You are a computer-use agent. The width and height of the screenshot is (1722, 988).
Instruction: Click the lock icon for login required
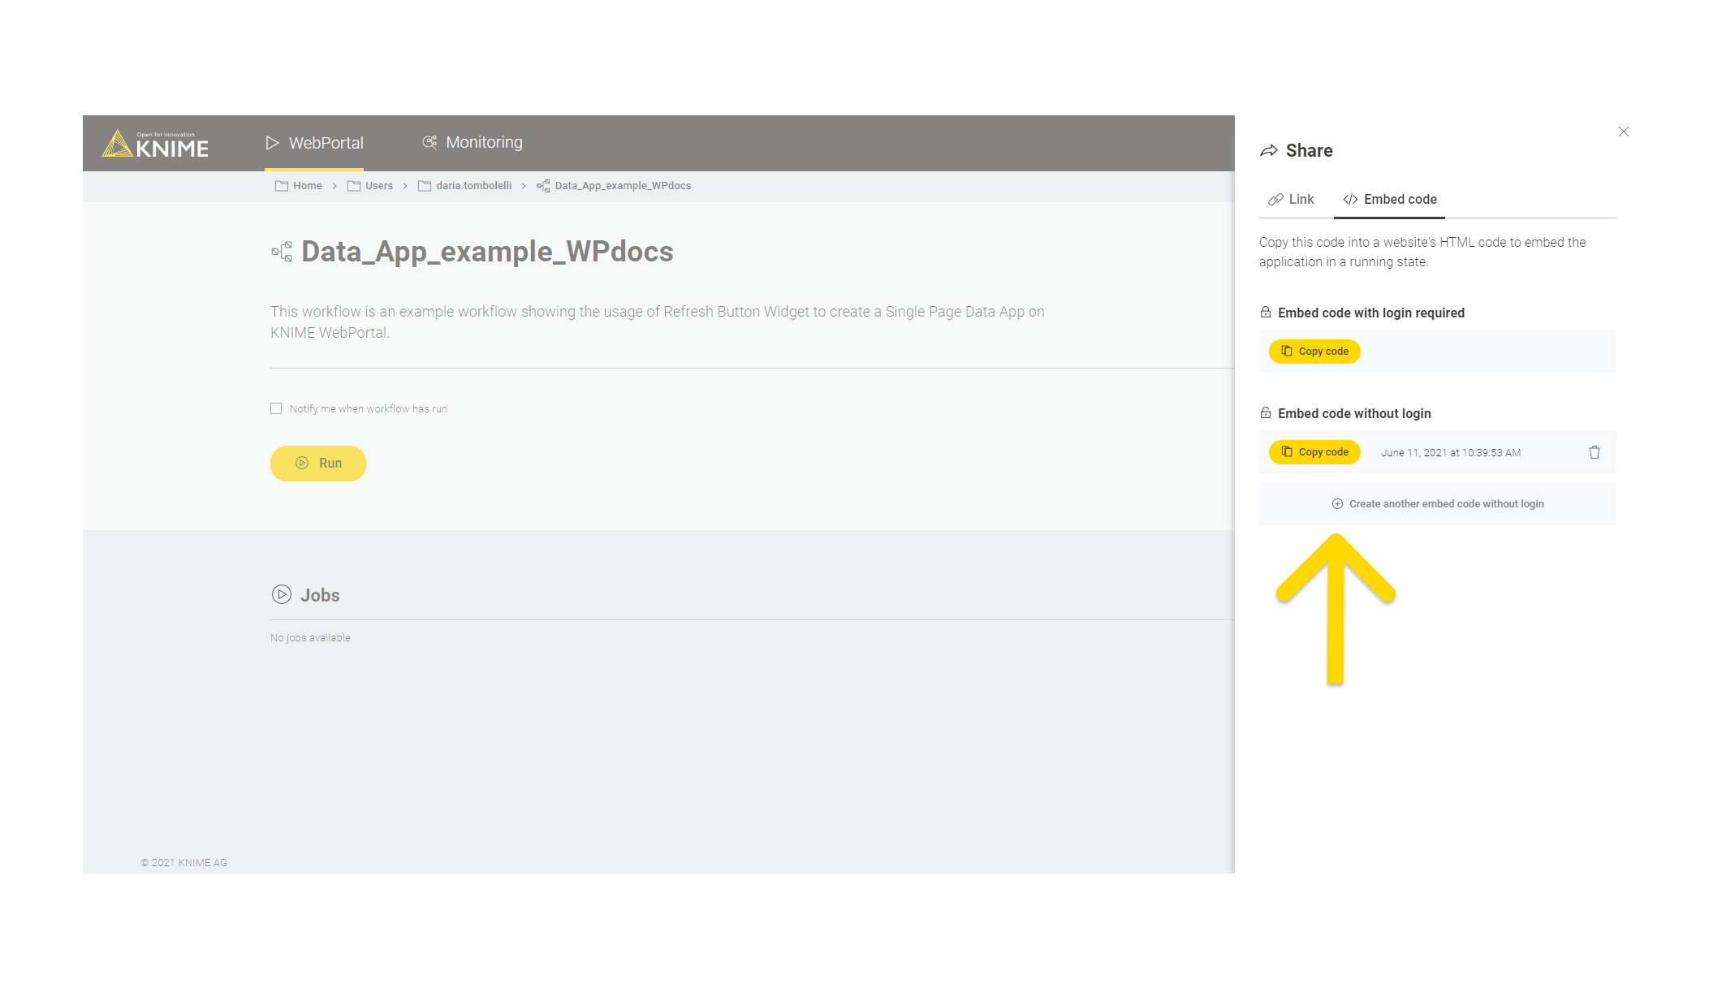[x=1266, y=313]
